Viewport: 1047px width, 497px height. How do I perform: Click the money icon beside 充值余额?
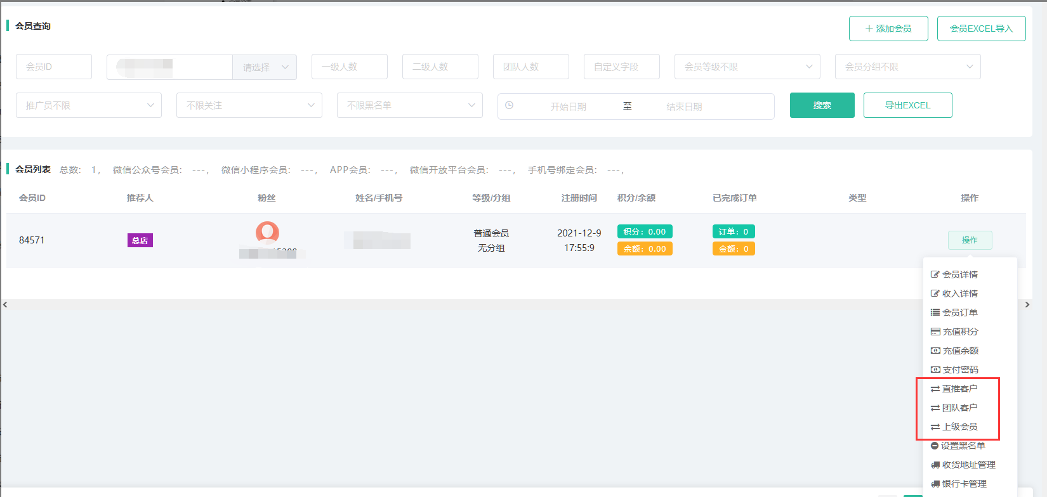(935, 351)
